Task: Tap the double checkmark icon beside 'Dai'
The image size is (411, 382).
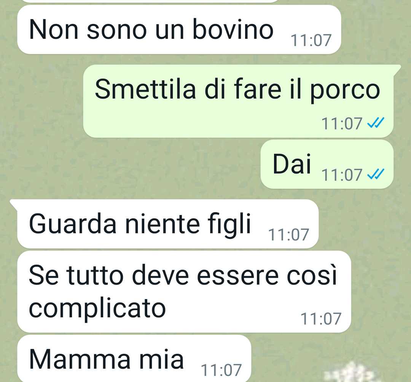Action: pyautogui.click(x=376, y=175)
